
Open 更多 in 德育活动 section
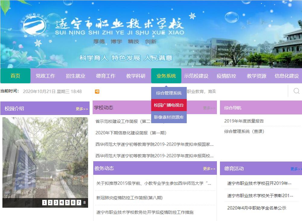[296, 169]
